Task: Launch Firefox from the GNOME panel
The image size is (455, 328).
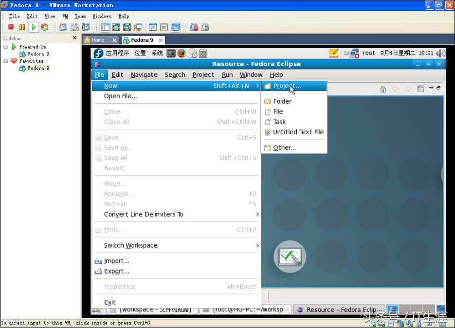Action: coord(181,54)
